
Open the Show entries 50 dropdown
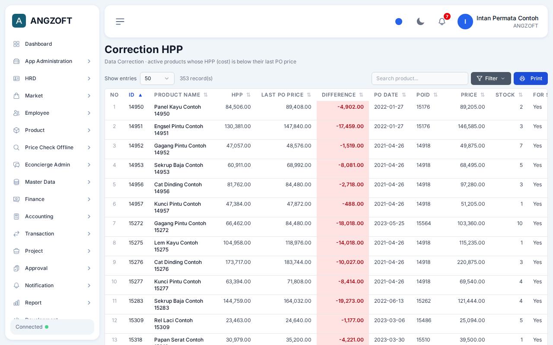point(157,78)
